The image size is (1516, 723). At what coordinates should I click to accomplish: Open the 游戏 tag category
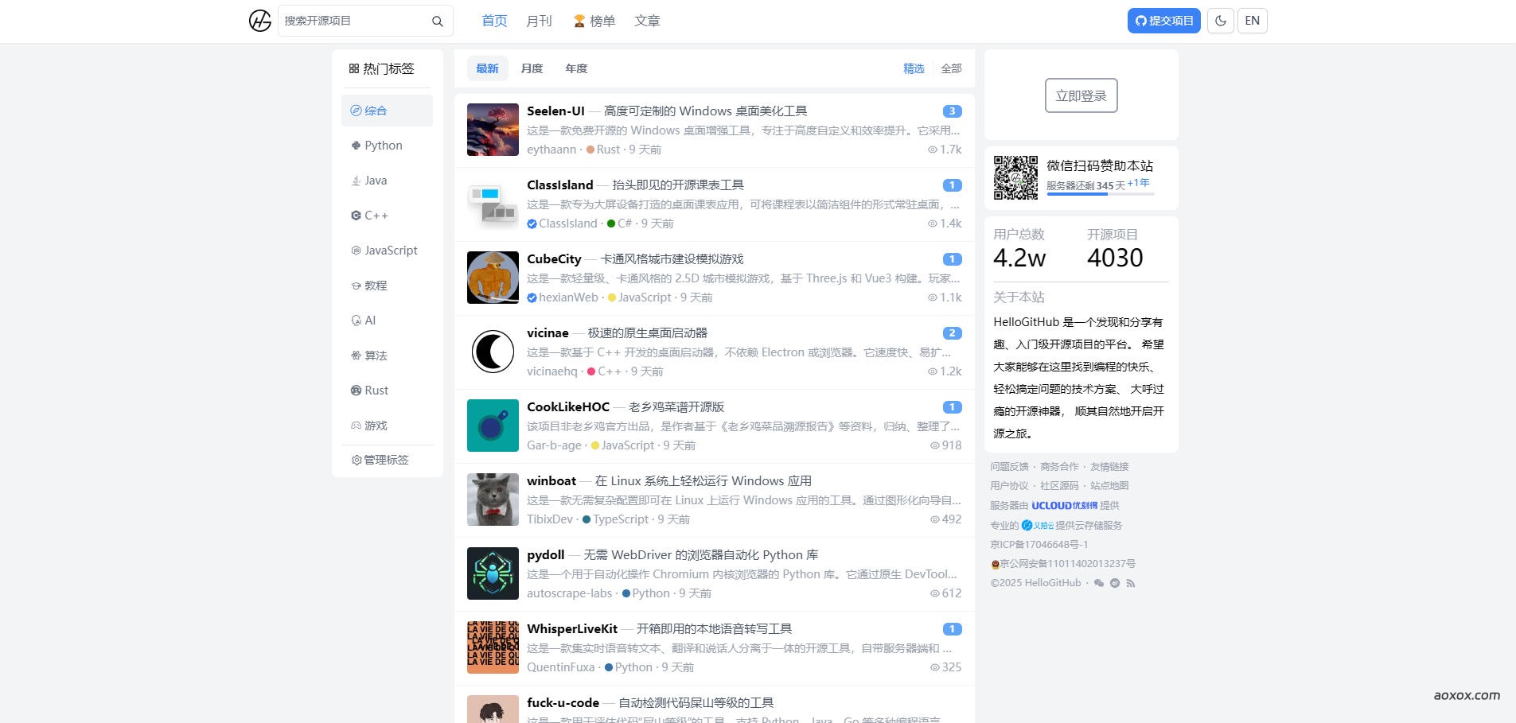(376, 426)
